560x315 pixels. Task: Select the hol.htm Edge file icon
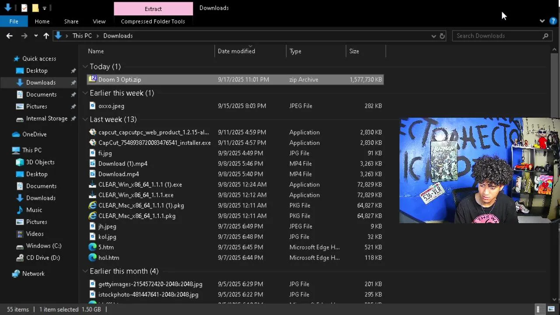[x=92, y=258]
